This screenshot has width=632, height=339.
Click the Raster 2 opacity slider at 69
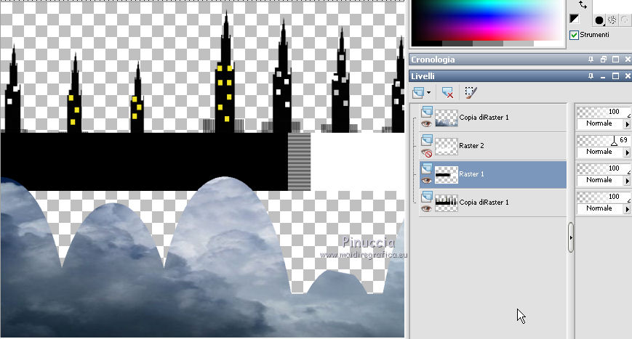[603, 140]
